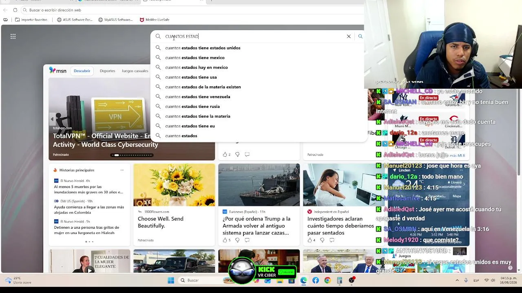Open the taskbar clock showing 04:15 p. m.
The height and width of the screenshot is (293, 522).
pyautogui.click(x=509, y=280)
